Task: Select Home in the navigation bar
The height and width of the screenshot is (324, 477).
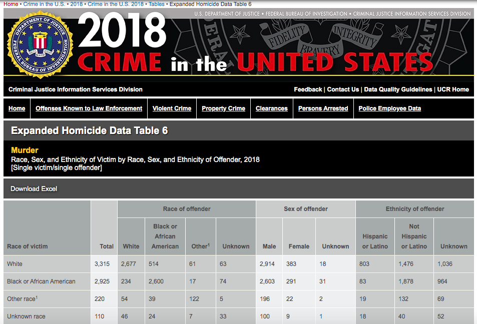Action: coord(17,108)
